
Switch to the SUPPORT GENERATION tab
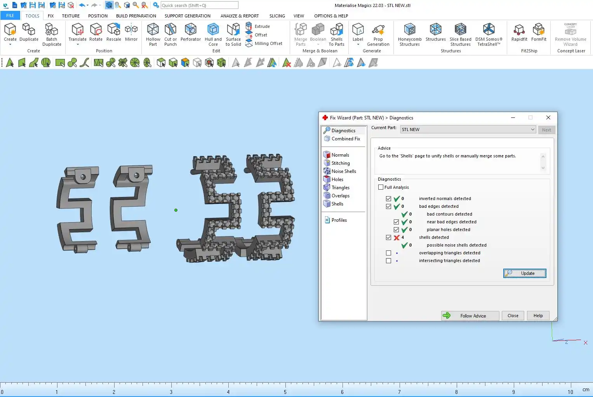[187, 16]
